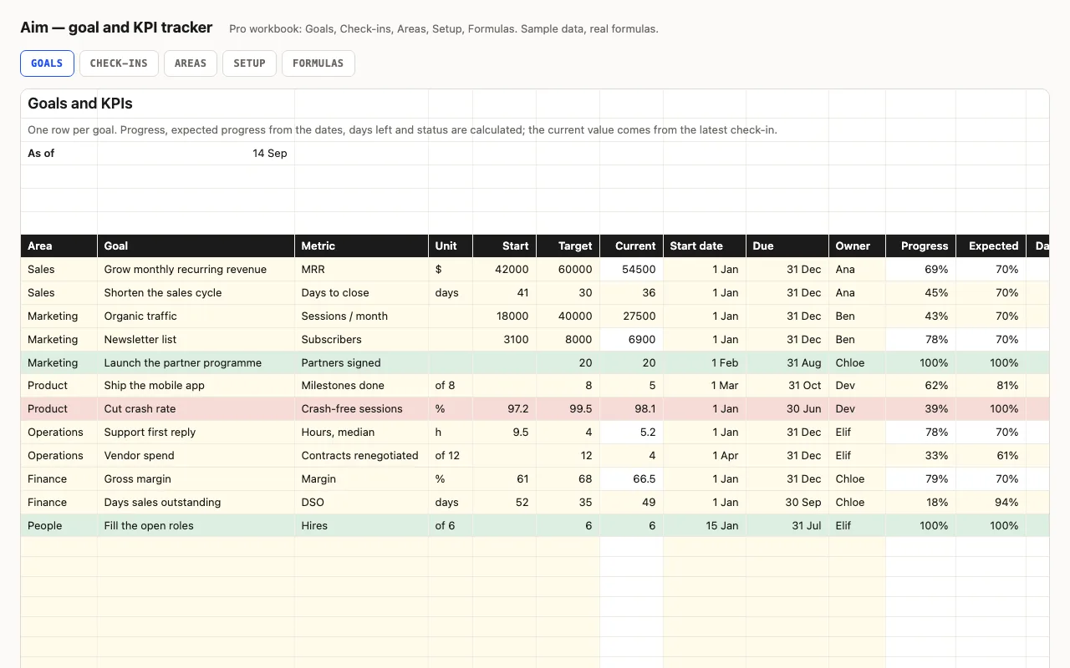Click the 'Owner' column header

(x=858, y=246)
